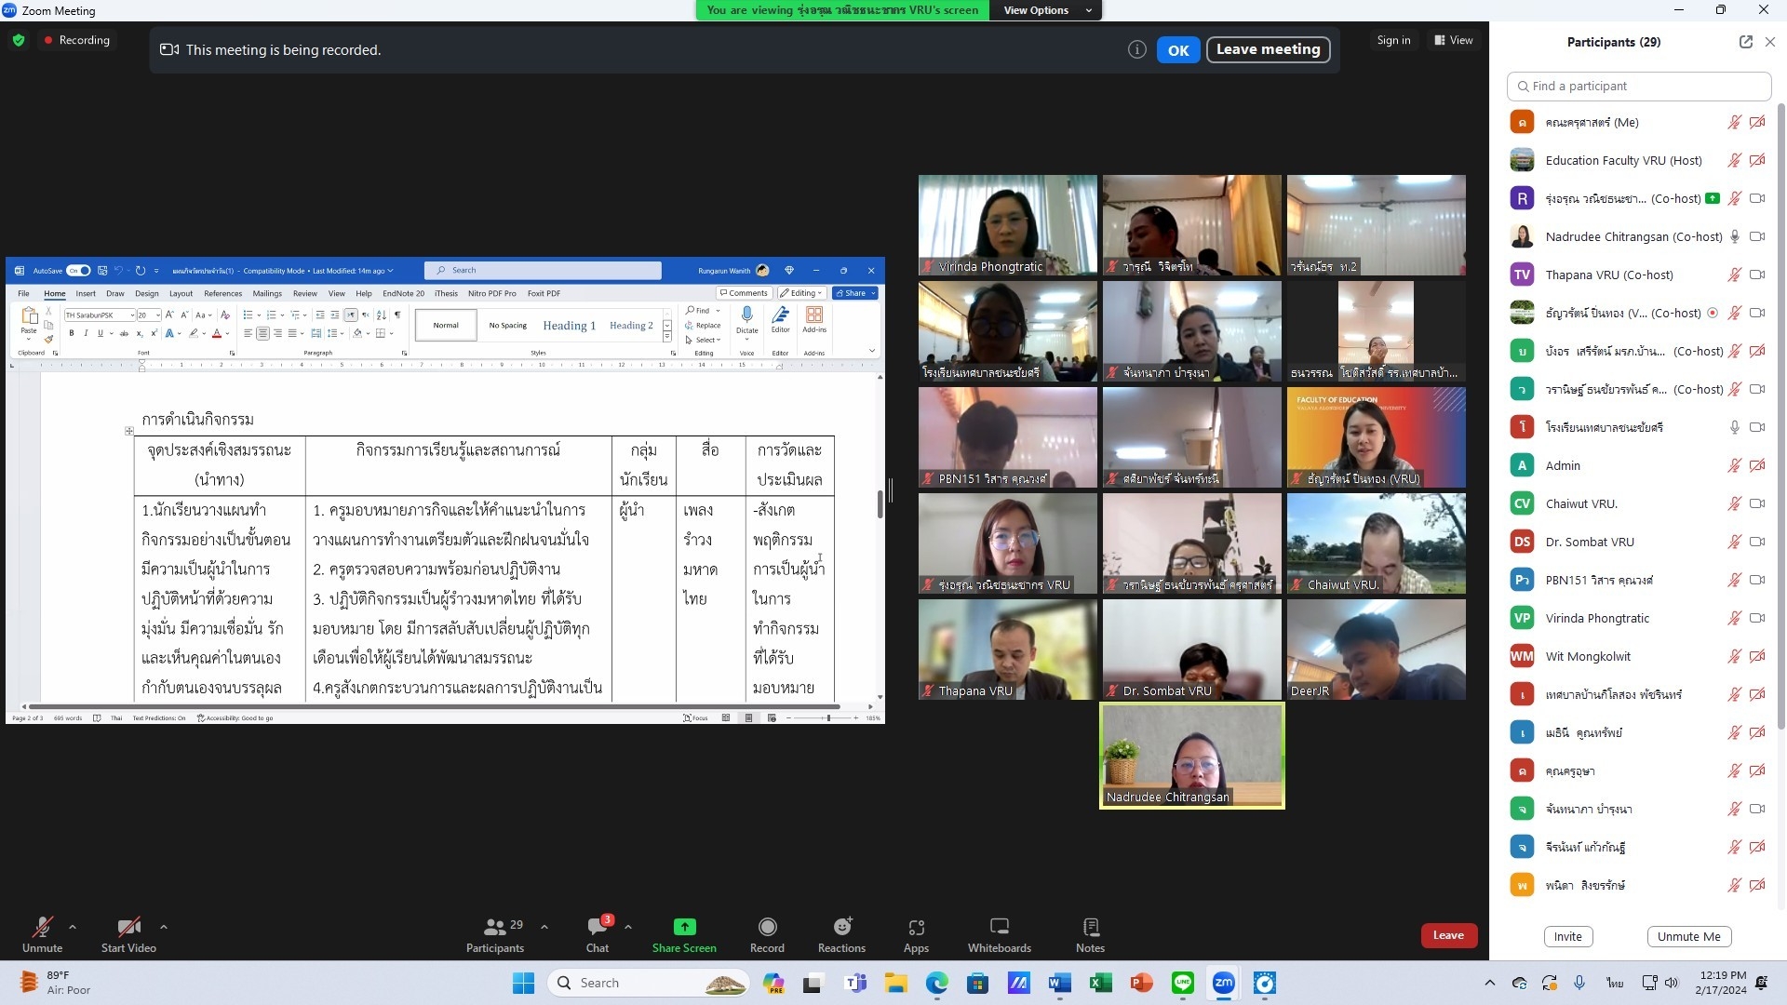Viewport: 1787px width, 1005px height.
Task: Click the OK button on recording notice
Action: pyautogui.click(x=1177, y=50)
